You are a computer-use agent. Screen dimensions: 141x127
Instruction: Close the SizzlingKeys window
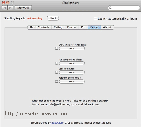(3, 3)
